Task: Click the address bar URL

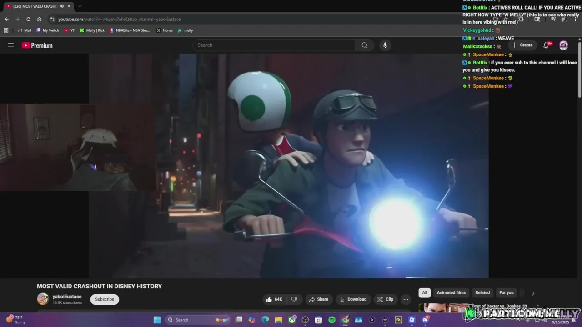Action: coord(119,19)
